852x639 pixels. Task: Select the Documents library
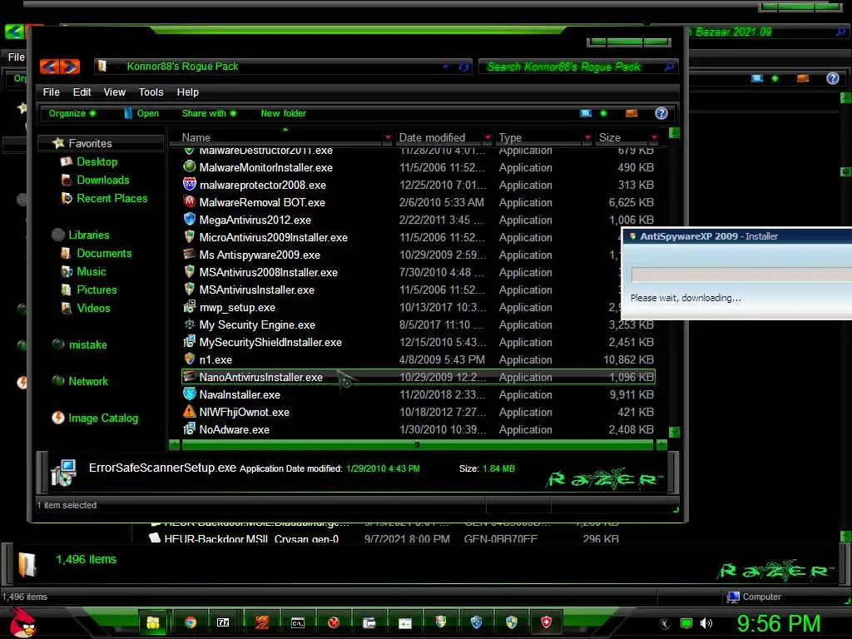(x=104, y=253)
